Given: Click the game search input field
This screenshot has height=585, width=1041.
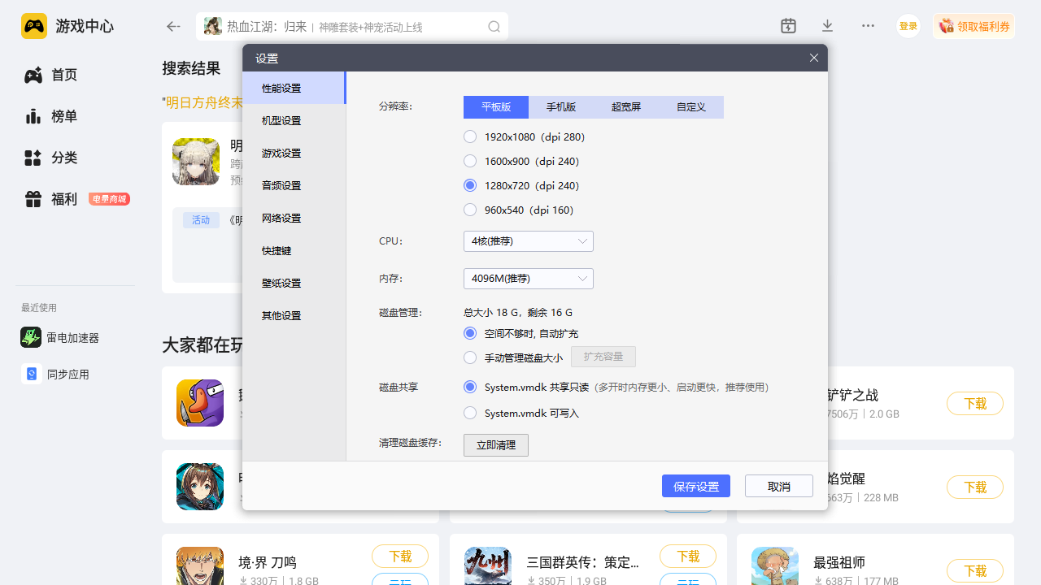Looking at the screenshot, I should [350, 27].
